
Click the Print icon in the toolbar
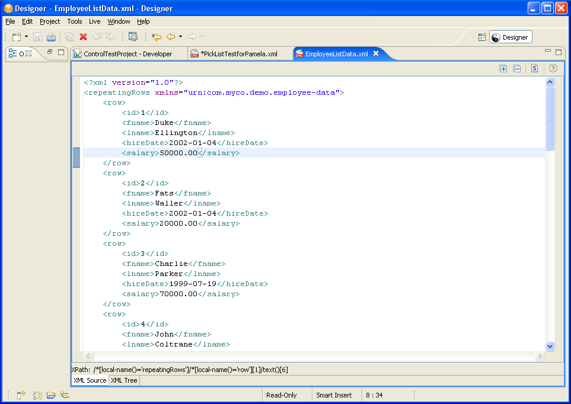(51, 37)
